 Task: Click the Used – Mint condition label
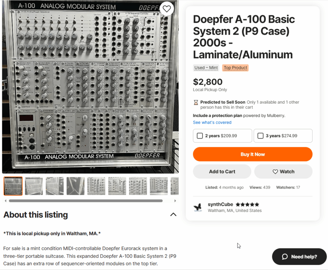pos(206,68)
